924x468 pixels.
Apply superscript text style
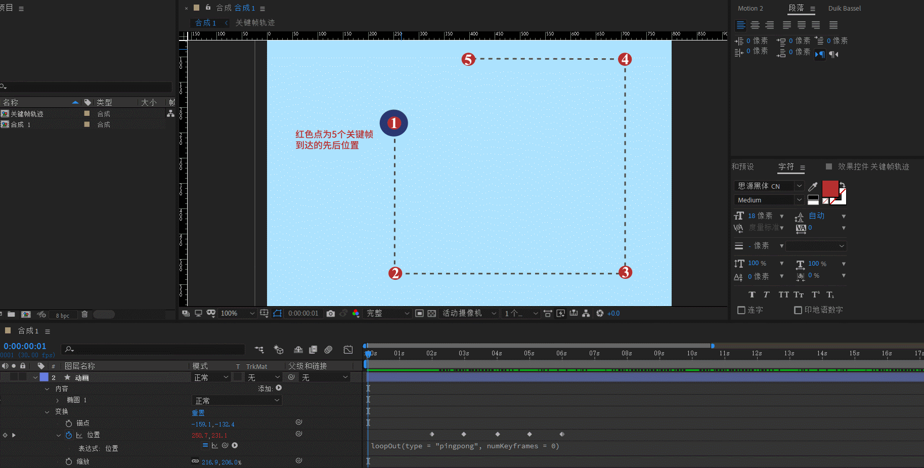(x=815, y=294)
